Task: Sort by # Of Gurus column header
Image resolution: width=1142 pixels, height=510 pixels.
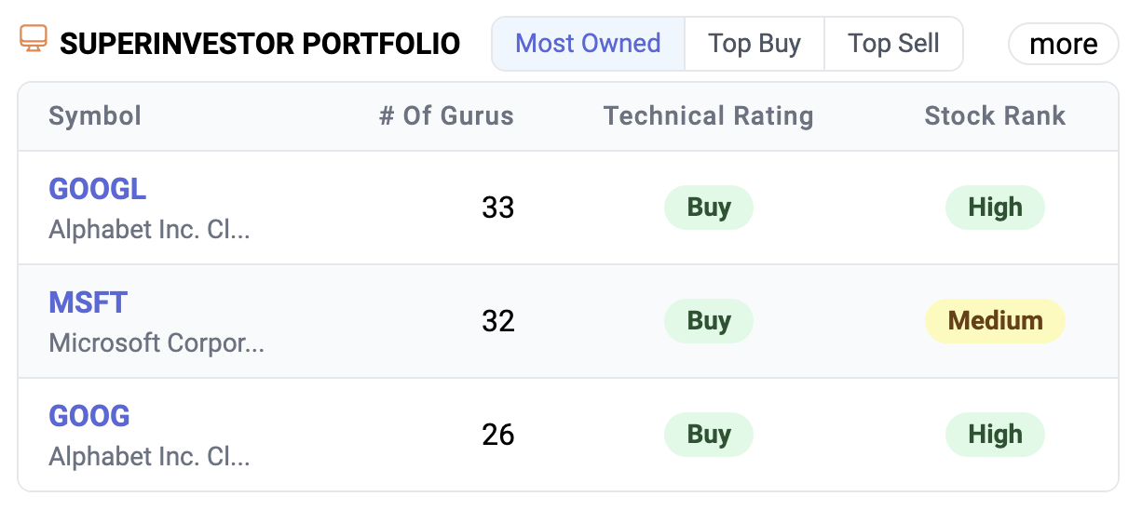Action: pos(446,116)
